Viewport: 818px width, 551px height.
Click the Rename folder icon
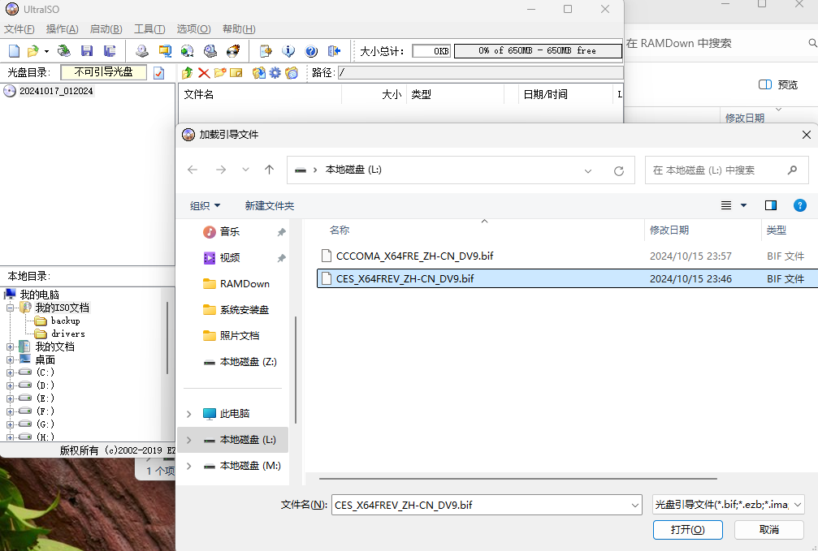[236, 73]
